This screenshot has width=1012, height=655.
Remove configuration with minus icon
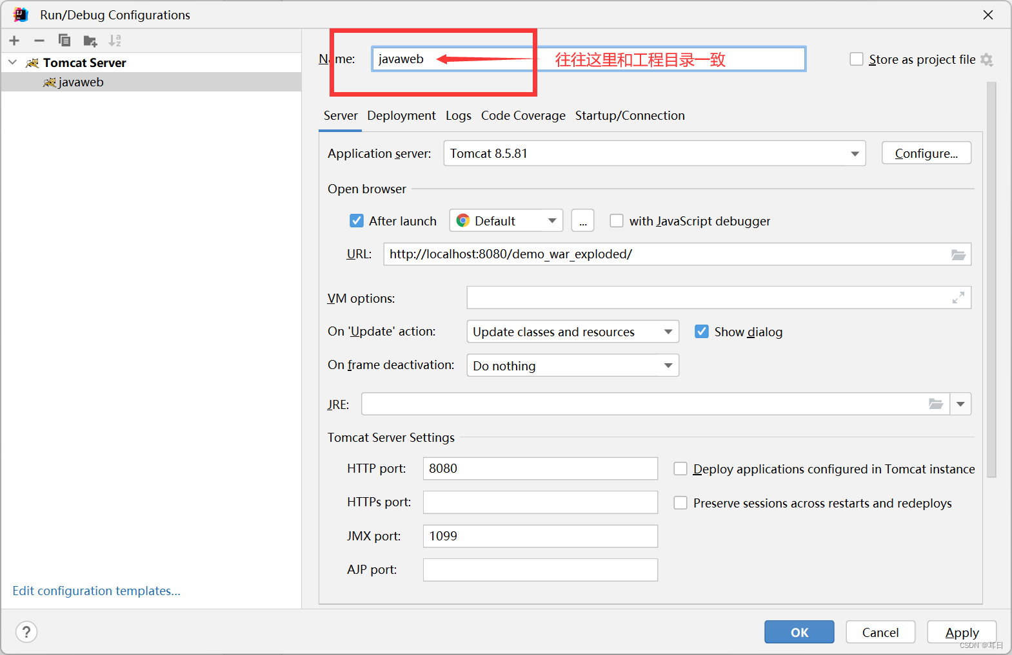[x=39, y=41]
